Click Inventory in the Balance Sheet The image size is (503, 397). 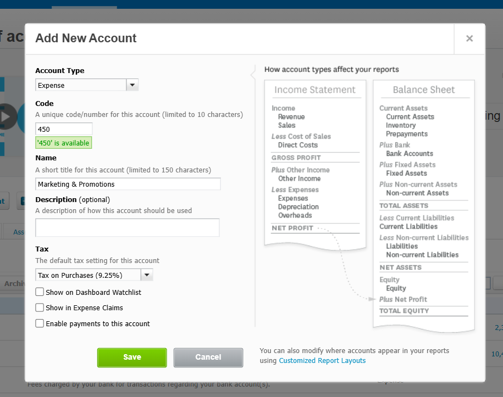[401, 125]
